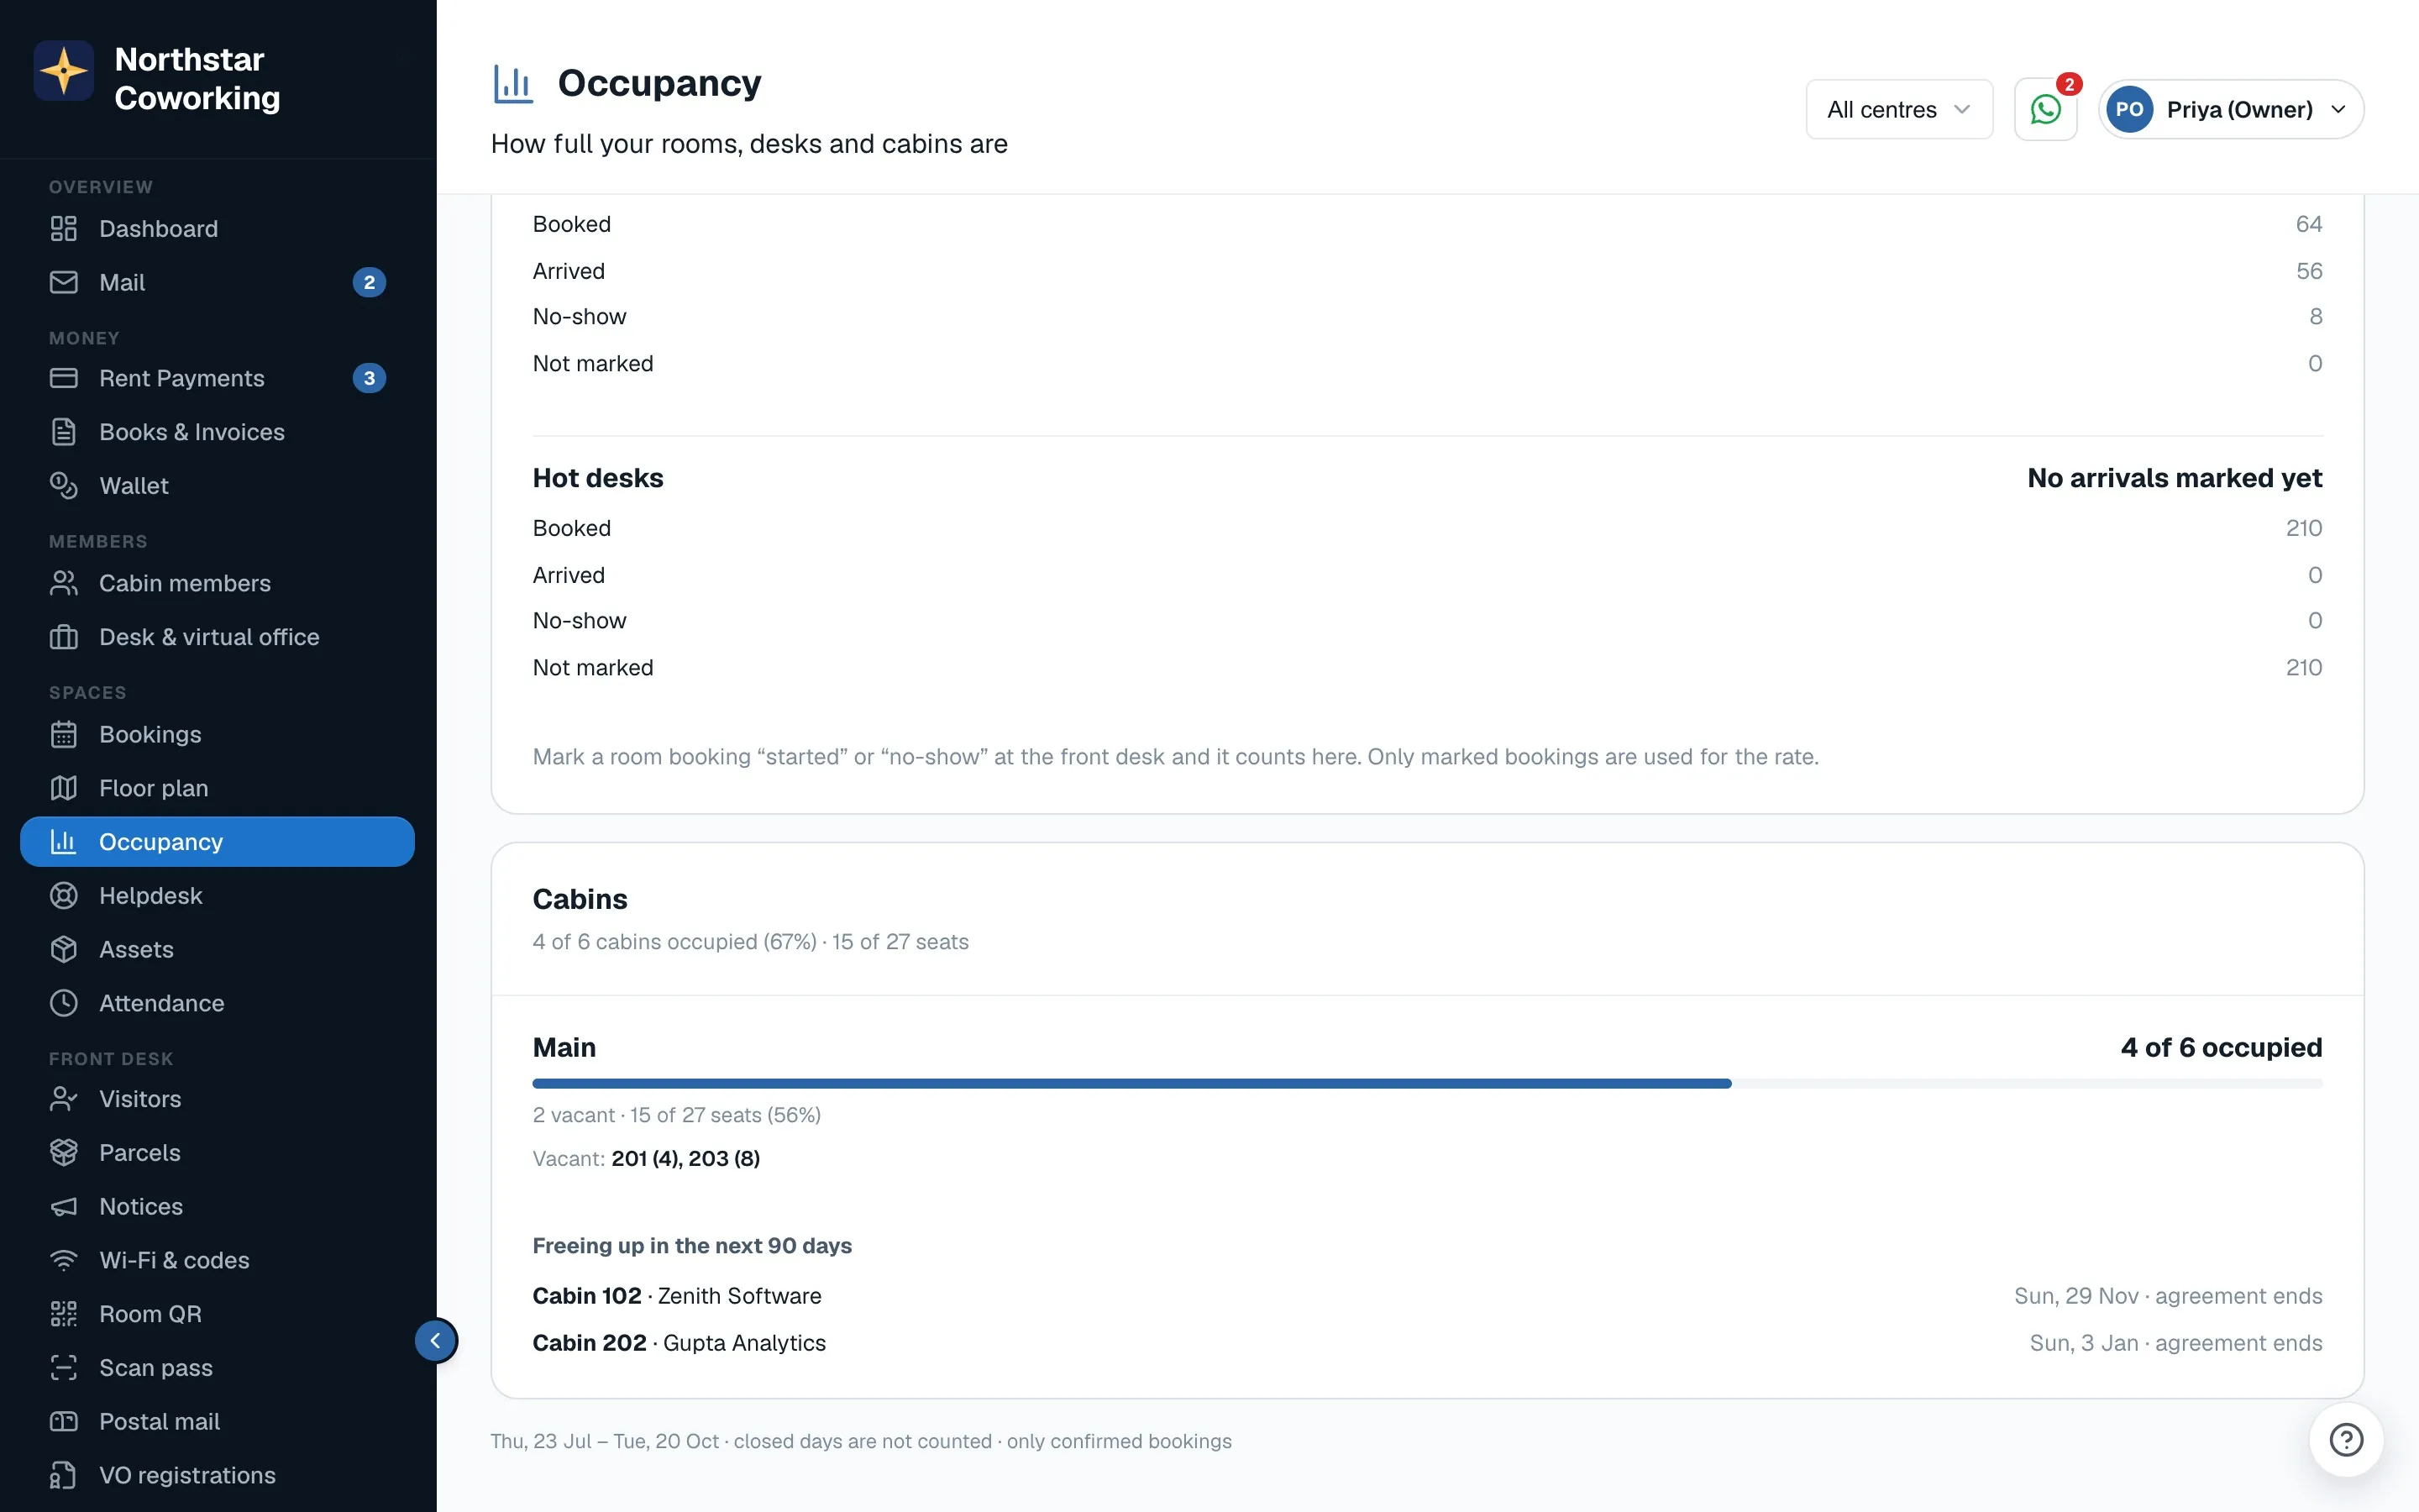Screen dimensions: 2419x1512
Task: Click the Mail unread badge showing 2
Action: [369, 283]
